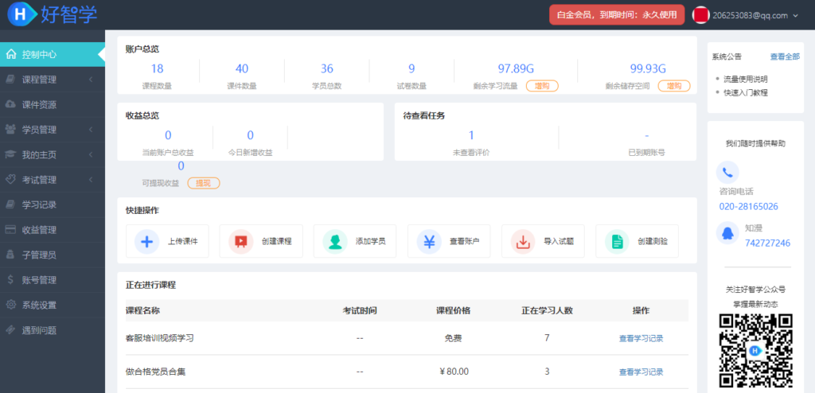
Task: Click the ticket icon beside 遇到问题
Action: [x=10, y=329]
